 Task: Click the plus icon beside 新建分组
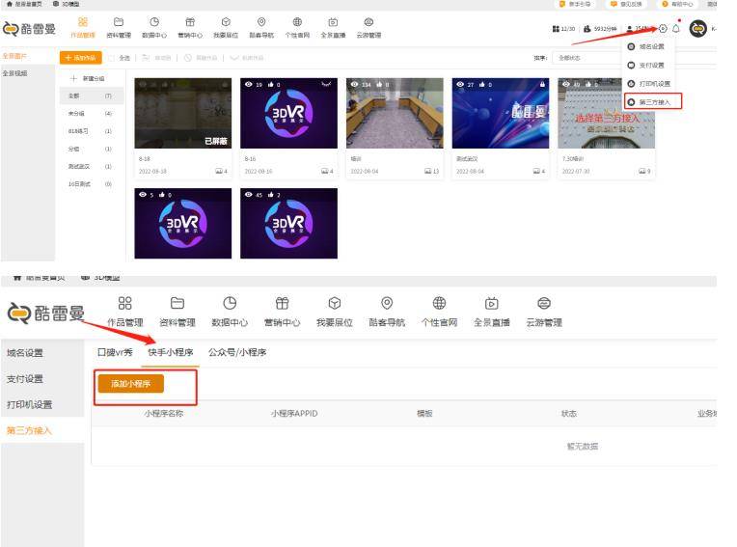(x=73, y=78)
